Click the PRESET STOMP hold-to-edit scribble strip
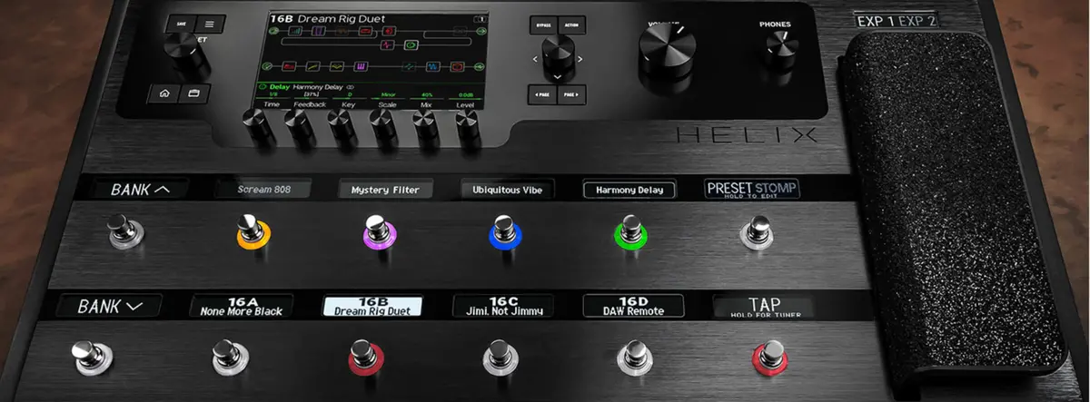 752,190
